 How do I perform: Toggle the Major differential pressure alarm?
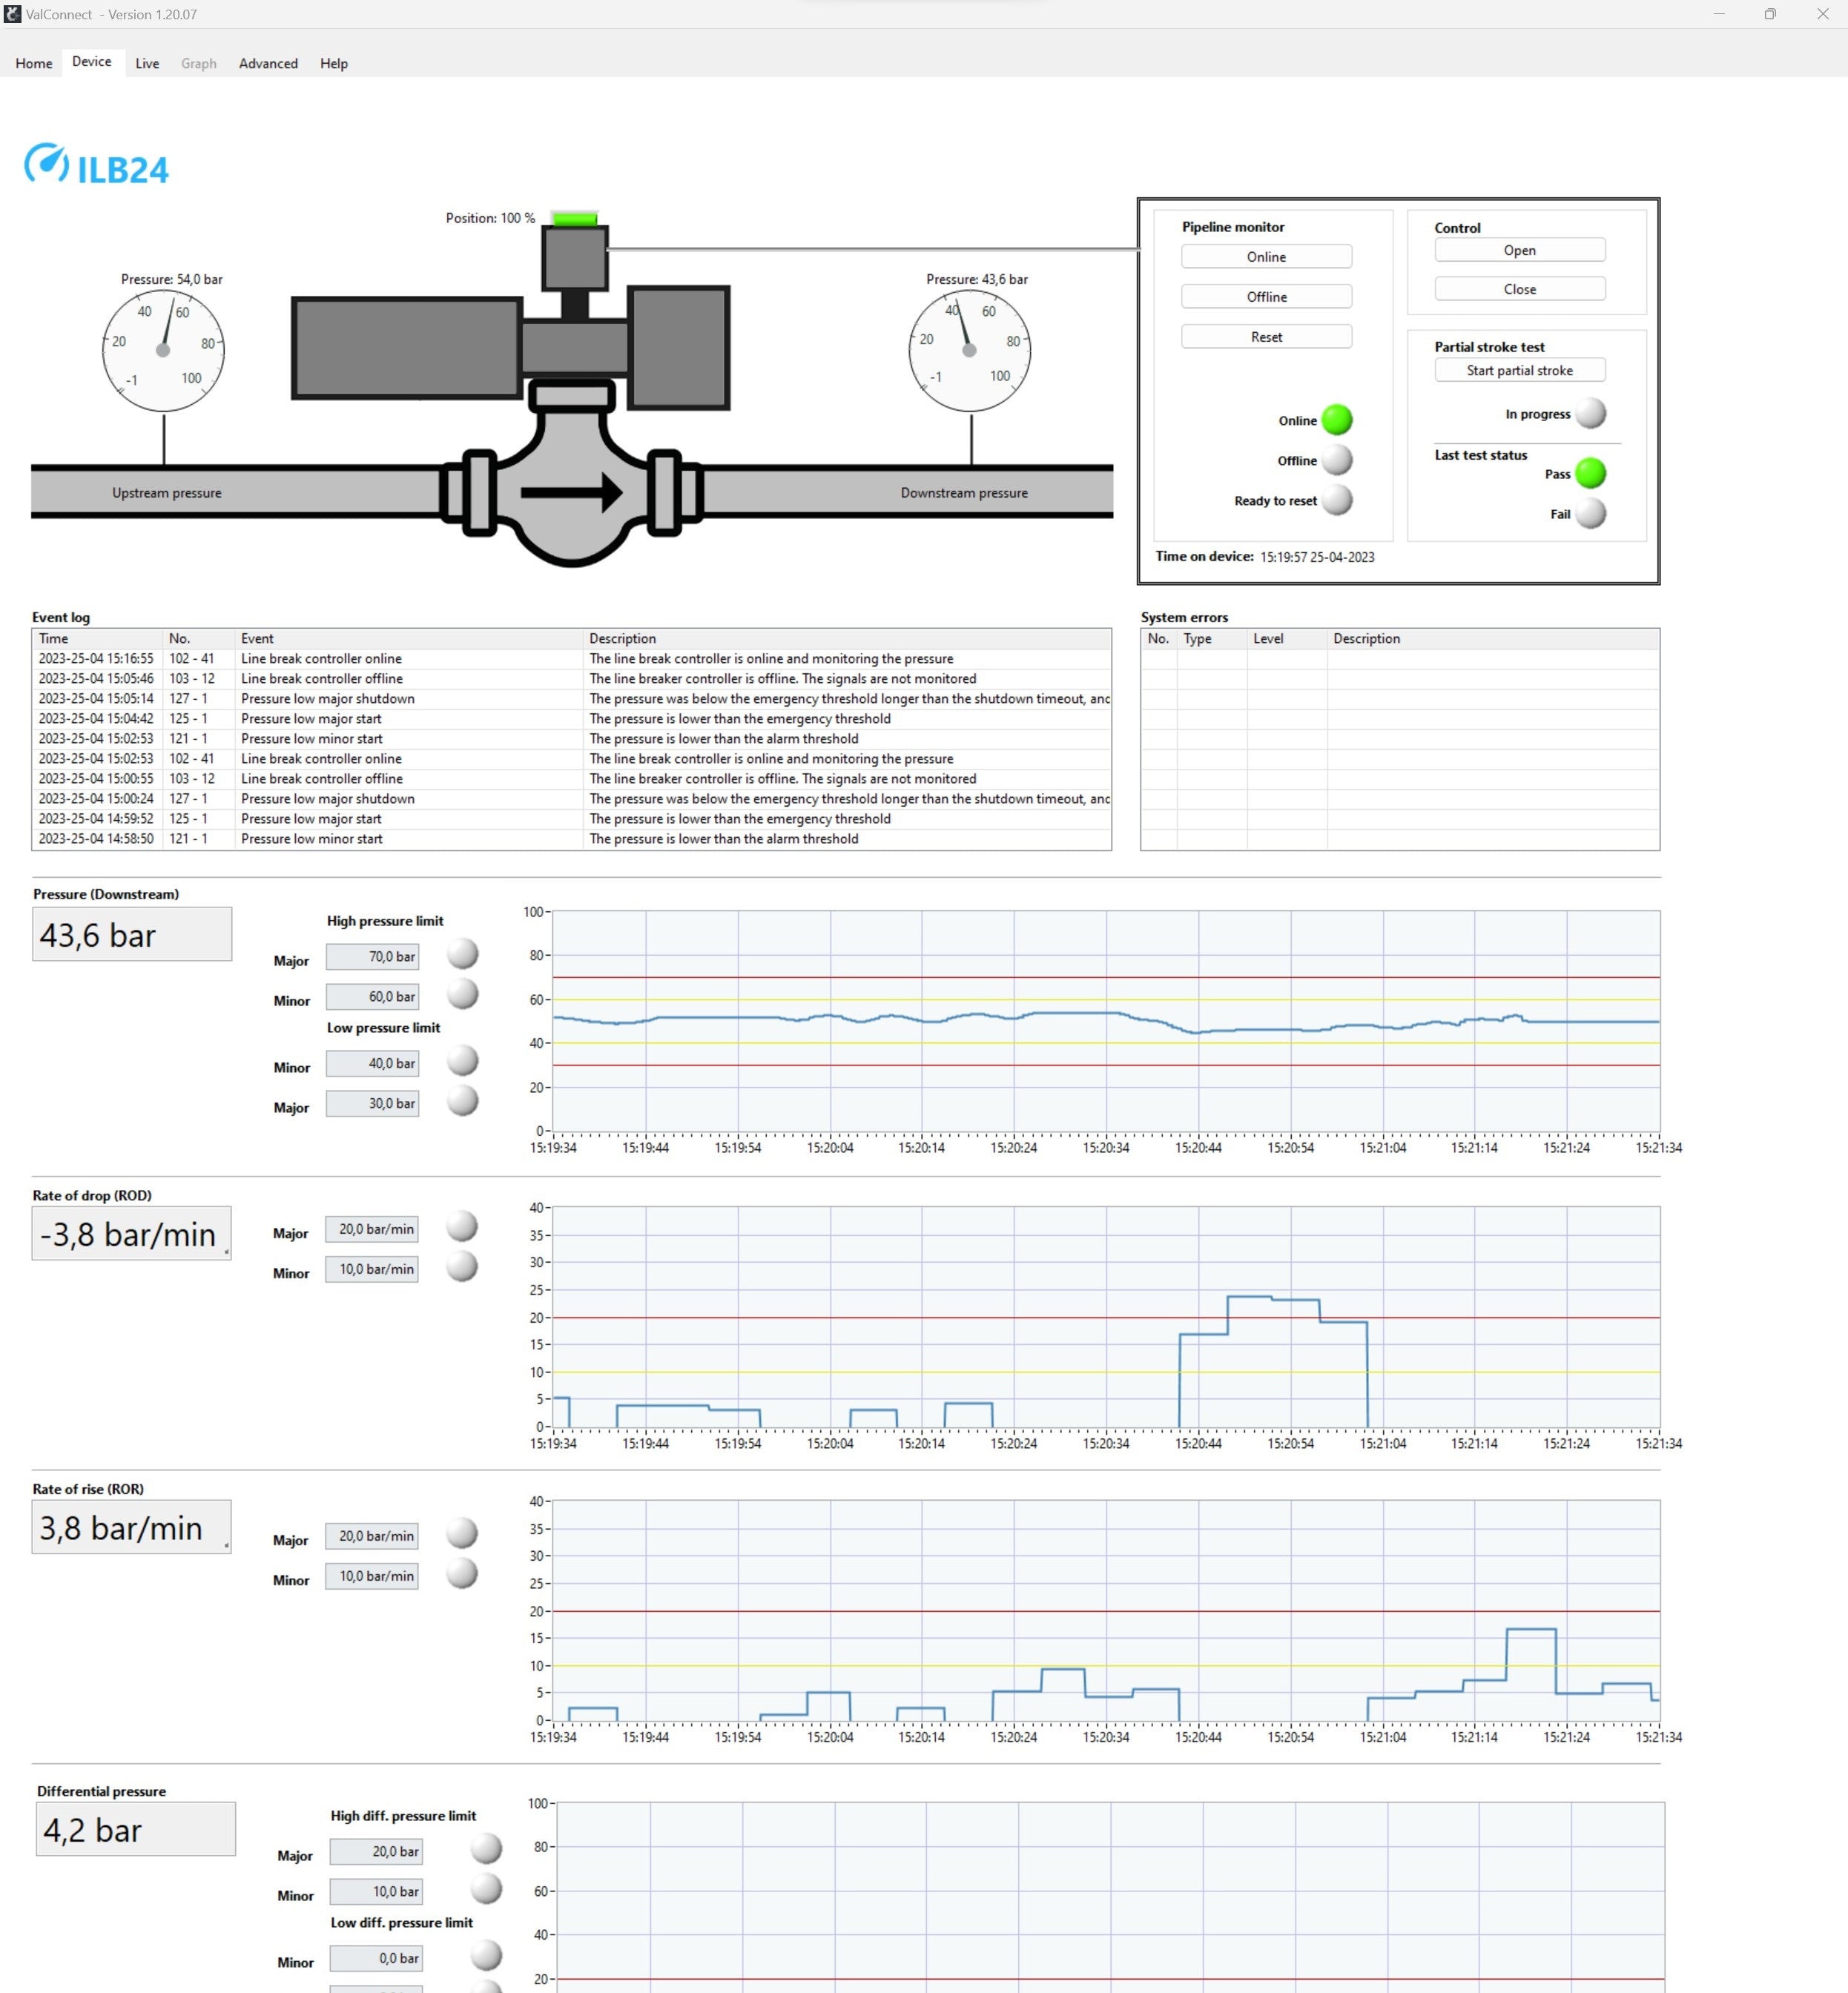[486, 1849]
